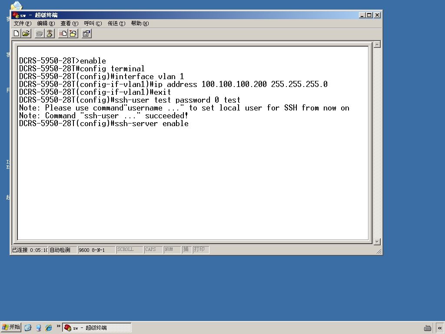Click the Disconnect phone icon
Image resolution: width=445 pixels, height=334 pixels.
50,34
